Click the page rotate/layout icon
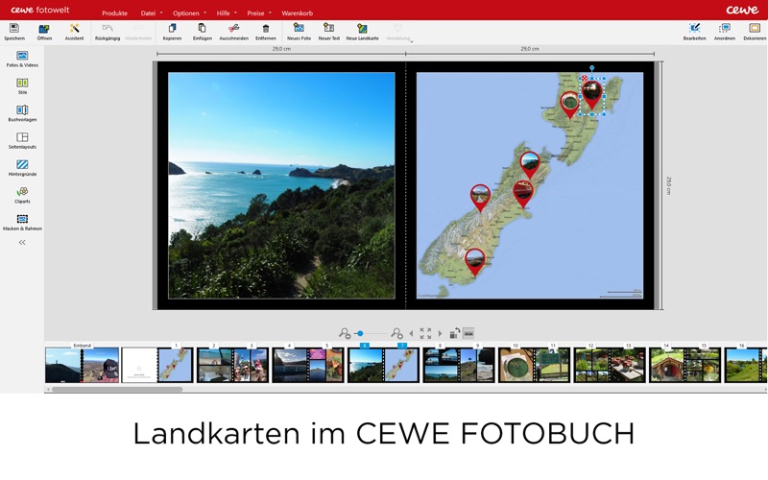This screenshot has height=480, width=768. coord(454,333)
